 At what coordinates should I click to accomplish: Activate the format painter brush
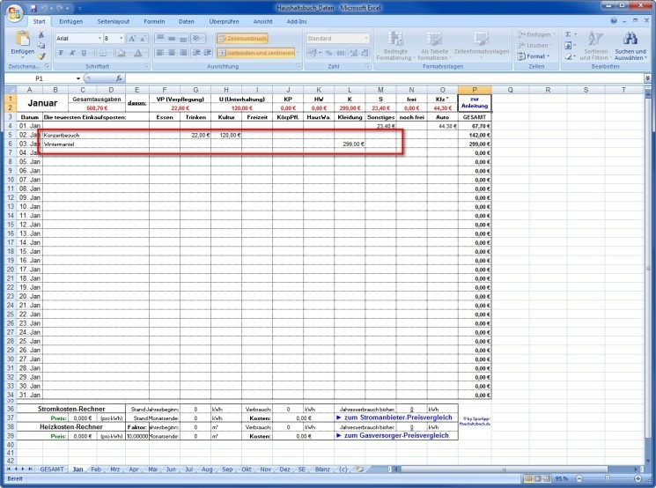tap(41, 55)
